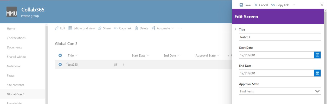The width and height of the screenshot is (327, 104).
Task: Open Shared with us page
Action: click(16, 57)
